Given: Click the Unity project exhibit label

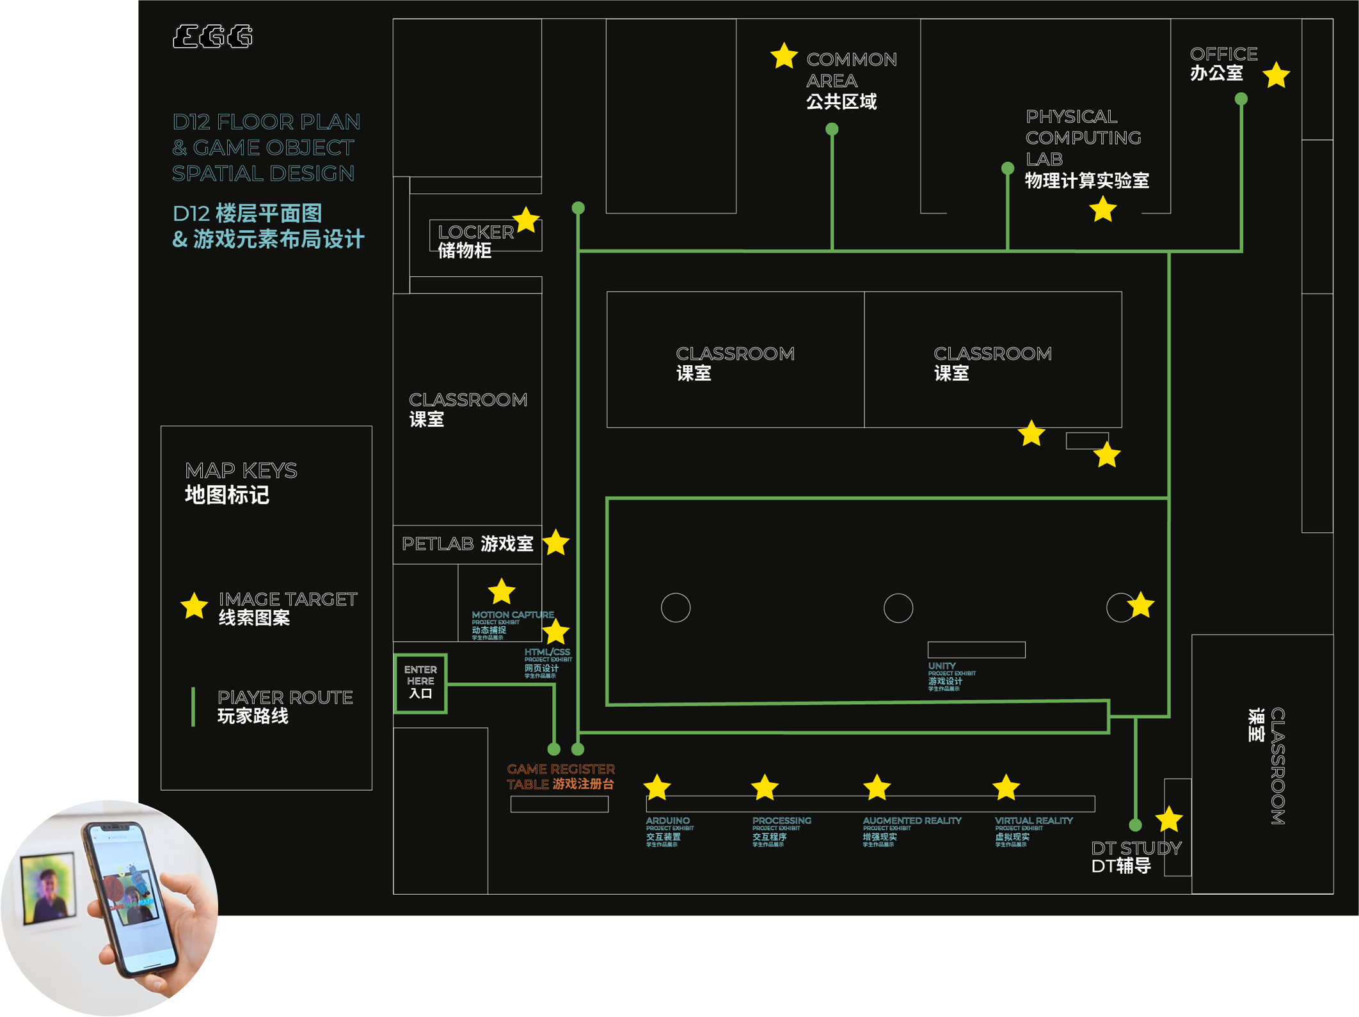Looking at the screenshot, I should click(x=952, y=677).
